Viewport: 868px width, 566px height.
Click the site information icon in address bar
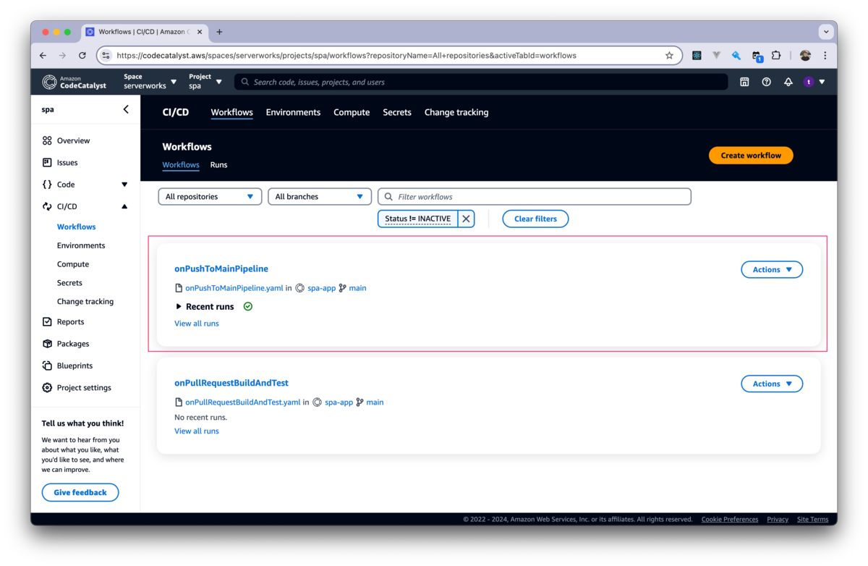point(106,55)
